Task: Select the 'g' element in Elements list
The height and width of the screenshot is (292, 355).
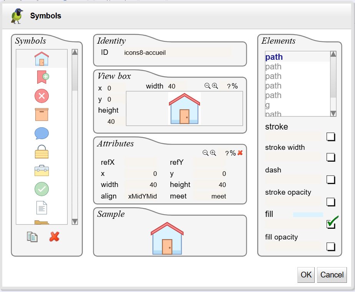Action: point(267,105)
